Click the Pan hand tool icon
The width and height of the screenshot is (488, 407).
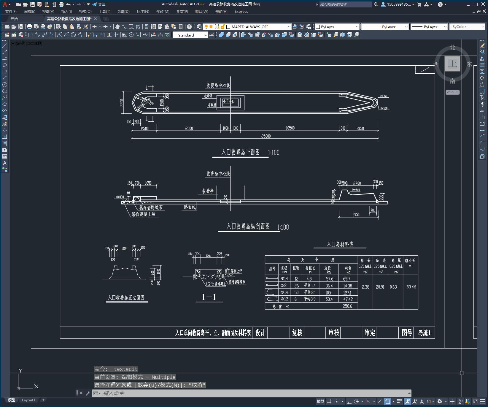(x=117, y=27)
